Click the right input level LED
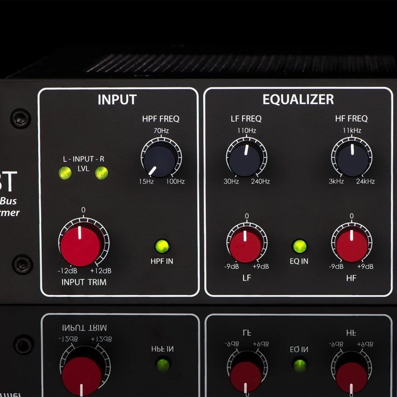Screen dimensions: 397x397 102,173
